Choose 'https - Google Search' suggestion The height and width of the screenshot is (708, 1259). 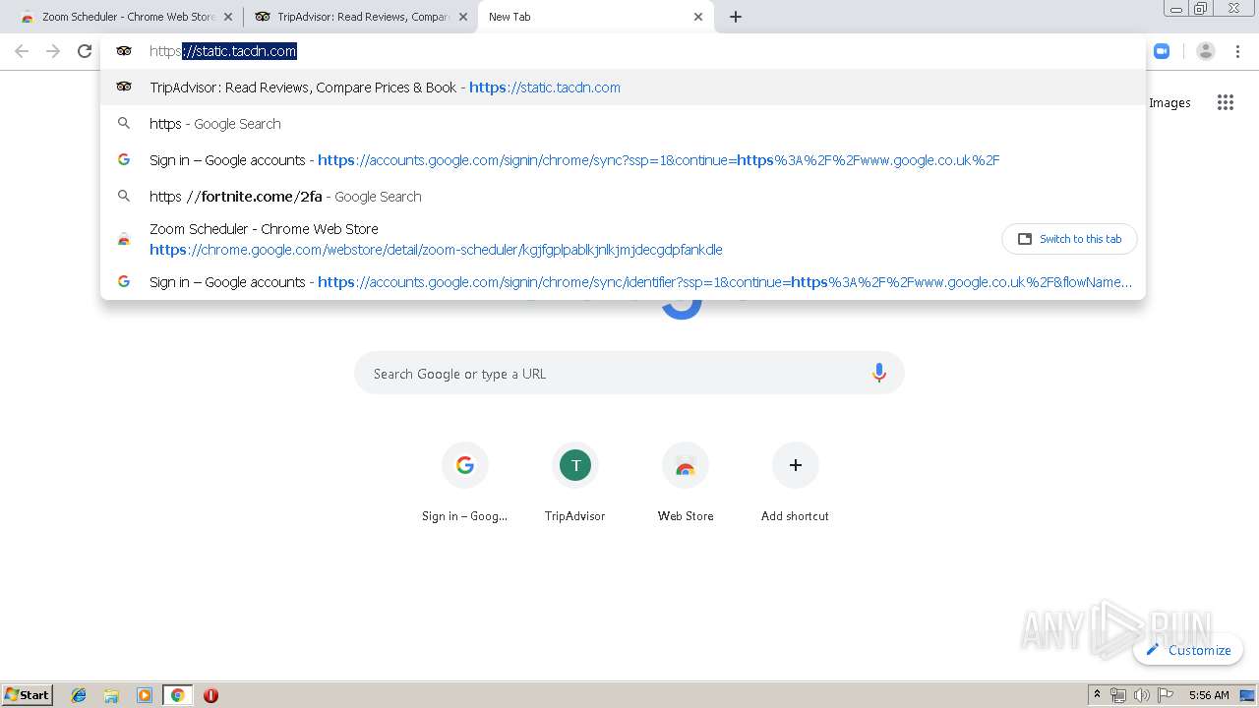tap(624, 124)
